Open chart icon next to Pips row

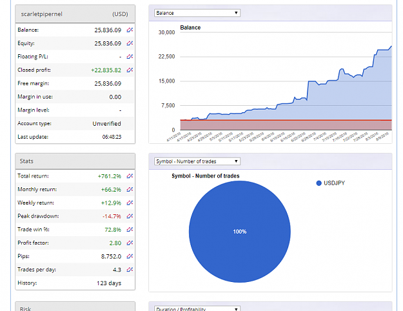click(130, 256)
